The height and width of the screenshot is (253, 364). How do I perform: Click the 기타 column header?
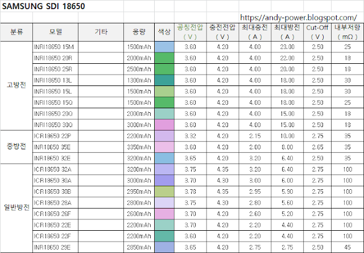coord(101,32)
